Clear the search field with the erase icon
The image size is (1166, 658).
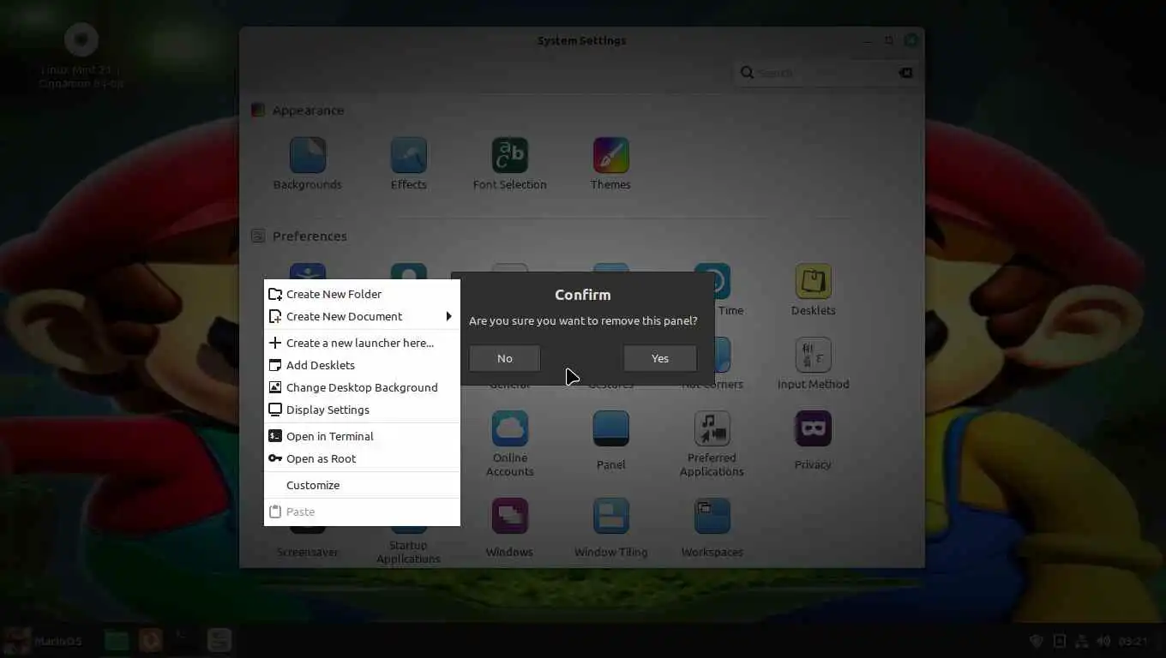[905, 73]
